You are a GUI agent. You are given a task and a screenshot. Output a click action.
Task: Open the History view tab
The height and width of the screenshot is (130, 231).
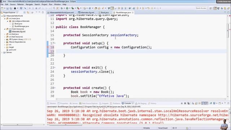152,104
